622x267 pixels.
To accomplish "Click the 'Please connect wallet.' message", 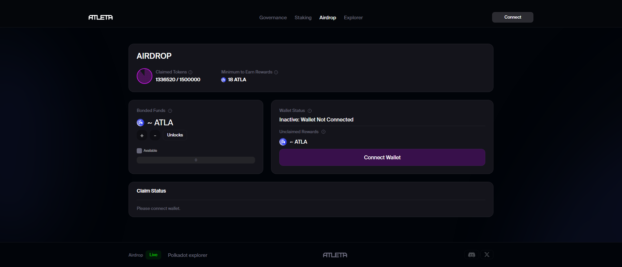I will tap(159, 208).
